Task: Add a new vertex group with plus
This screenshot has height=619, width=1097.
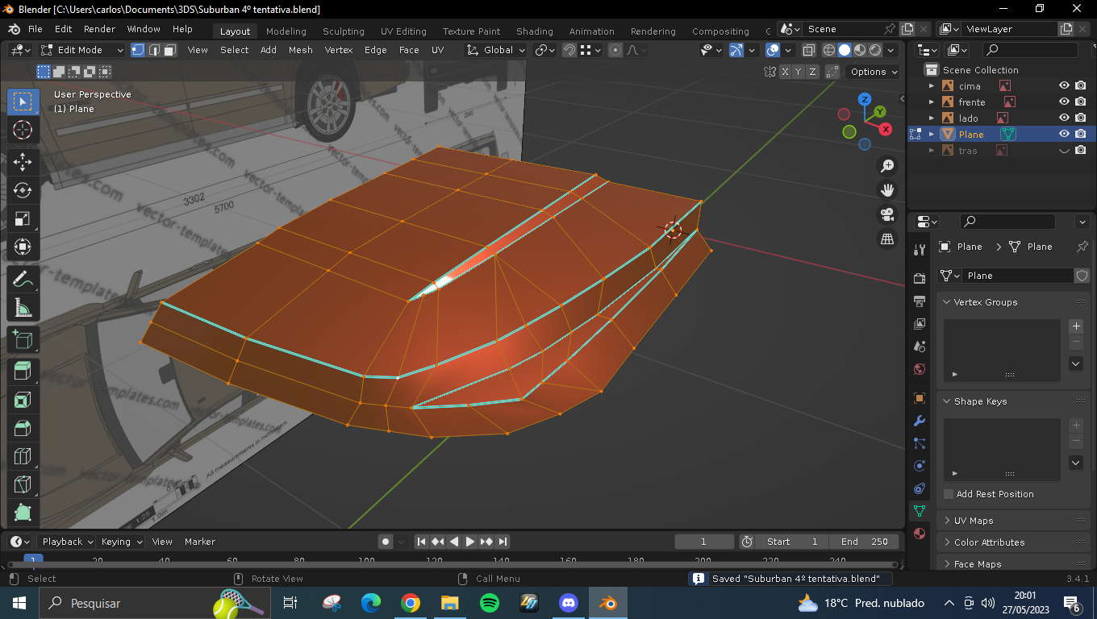Action: pos(1076,326)
